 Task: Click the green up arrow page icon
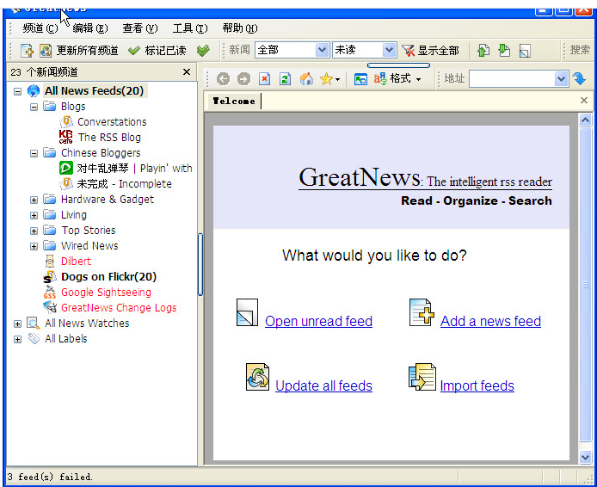coord(483,51)
